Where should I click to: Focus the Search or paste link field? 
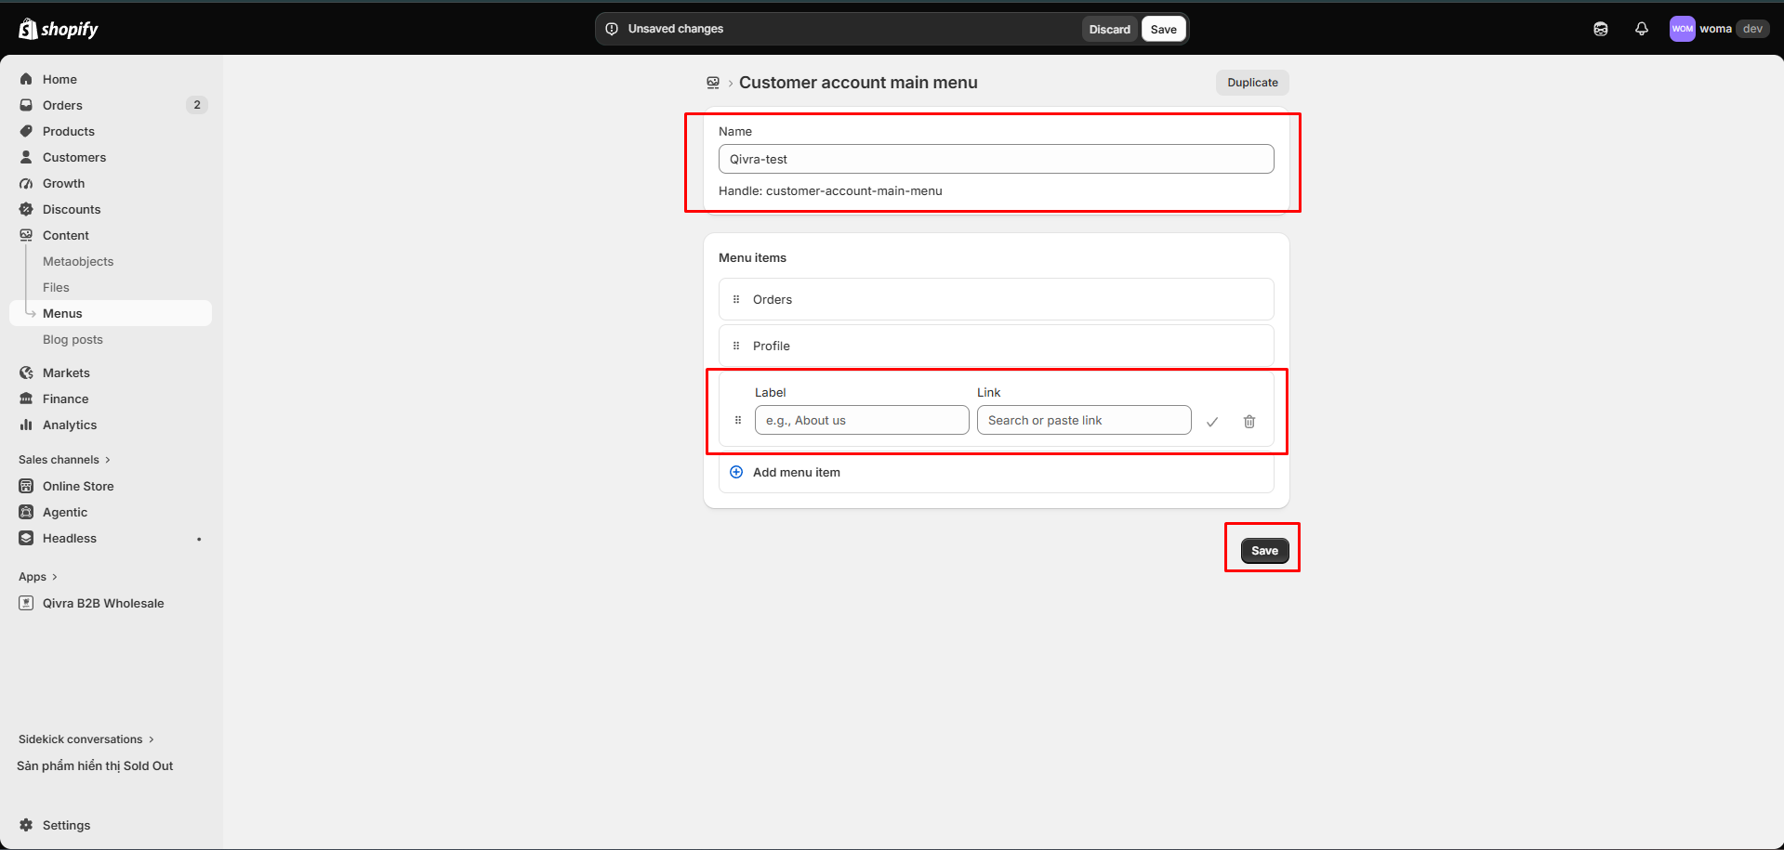1084,420
